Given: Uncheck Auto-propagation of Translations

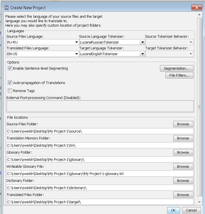Looking at the screenshot, I should (10, 83).
